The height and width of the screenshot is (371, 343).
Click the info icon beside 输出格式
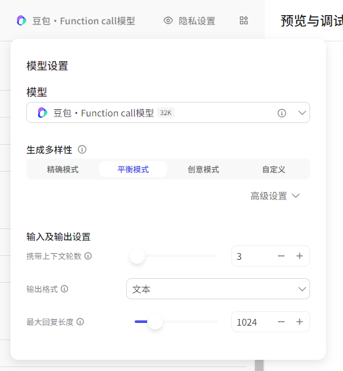point(64,289)
